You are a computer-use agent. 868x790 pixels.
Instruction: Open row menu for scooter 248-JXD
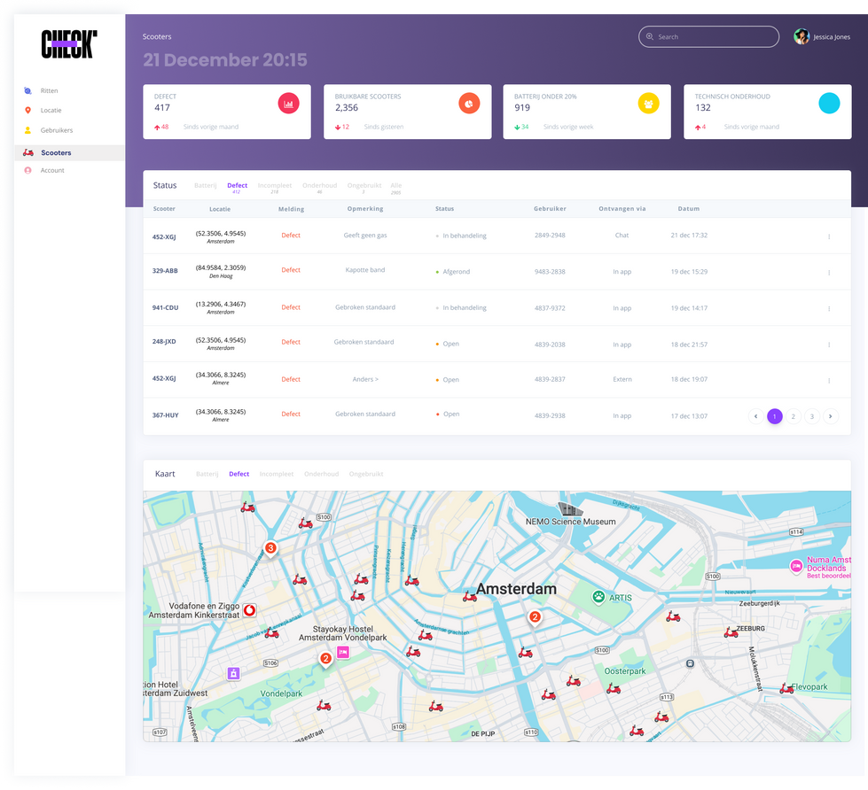[x=829, y=345]
